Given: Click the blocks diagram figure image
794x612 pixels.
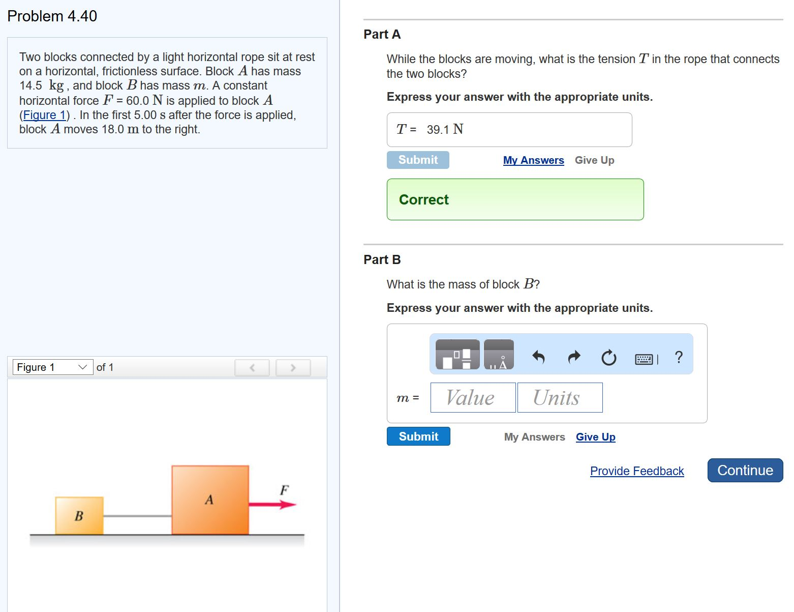Looking at the screenshot, I should [x=167, y=504].
